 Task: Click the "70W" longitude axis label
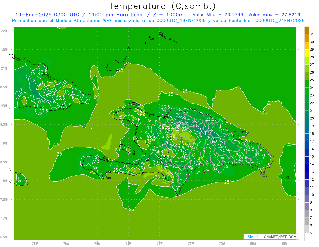click(222, 243)
